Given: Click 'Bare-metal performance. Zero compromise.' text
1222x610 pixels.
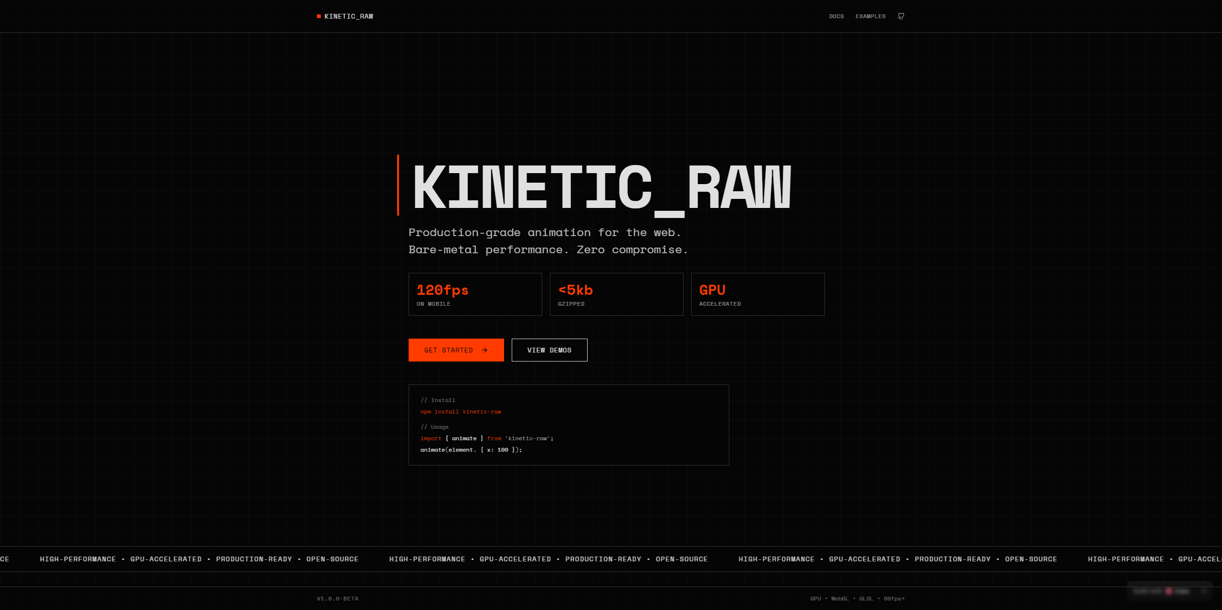Looking at the screenshot, I should click(x=548, y=250).
